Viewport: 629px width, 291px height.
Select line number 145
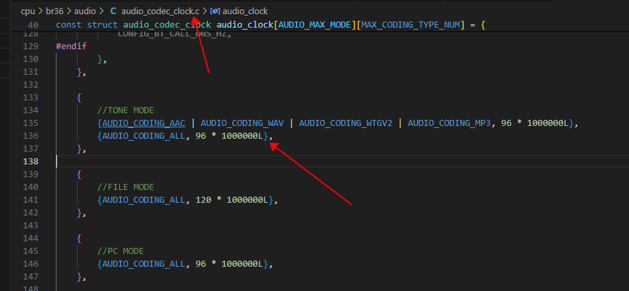[x=30, y=251]
